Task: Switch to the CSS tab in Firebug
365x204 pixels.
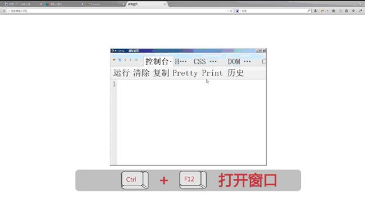Action: (x=205, y=62)
